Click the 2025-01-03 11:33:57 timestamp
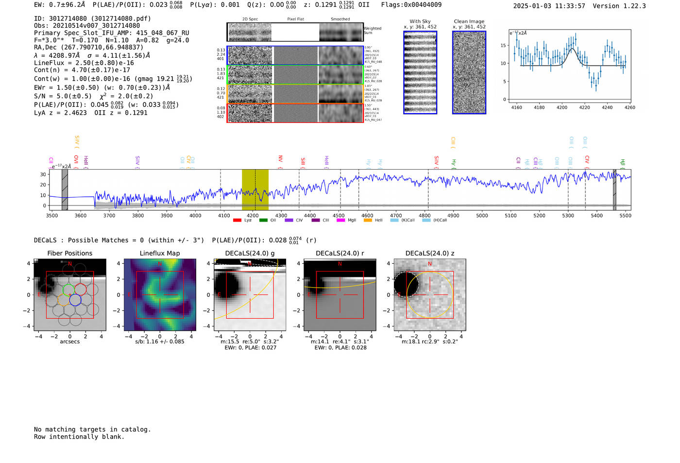Screen dimensions: 680x463 click(549, 6)
